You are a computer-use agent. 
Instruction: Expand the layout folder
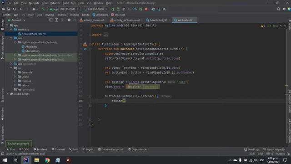coord(15,77)
